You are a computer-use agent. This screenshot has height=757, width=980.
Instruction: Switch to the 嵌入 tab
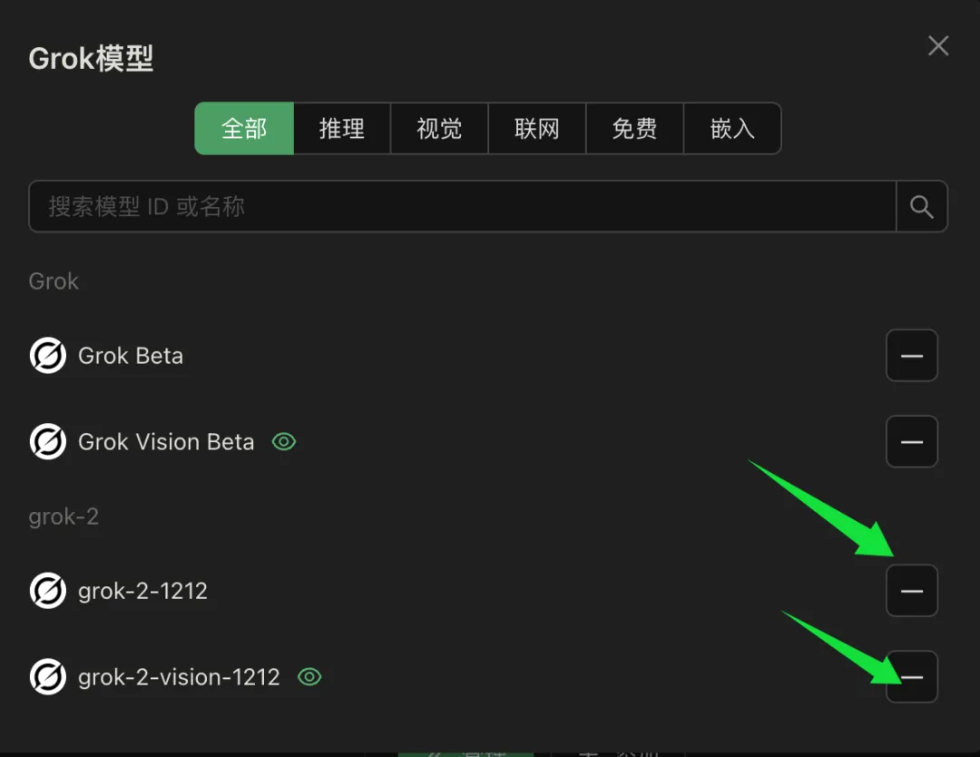click(732, 129)
